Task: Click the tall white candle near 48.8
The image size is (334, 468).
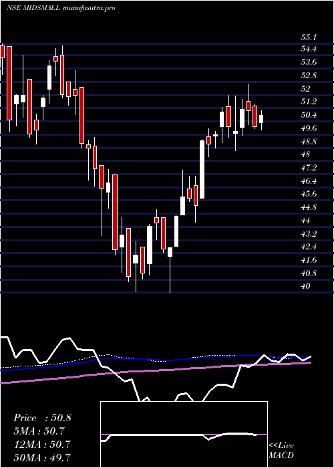Action: 202,169
